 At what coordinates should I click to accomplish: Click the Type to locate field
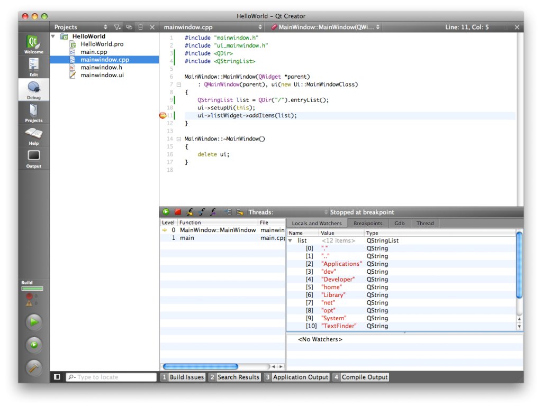pyautogui.click(x=111, y=377)
